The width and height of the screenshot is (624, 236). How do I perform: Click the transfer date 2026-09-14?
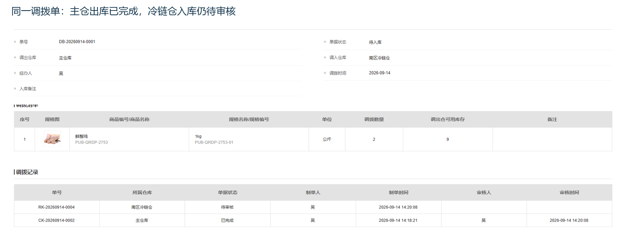pyautogui.click(x=379, y=73)
